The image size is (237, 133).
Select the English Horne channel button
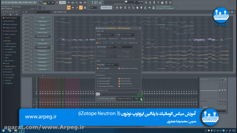point(42,22)
